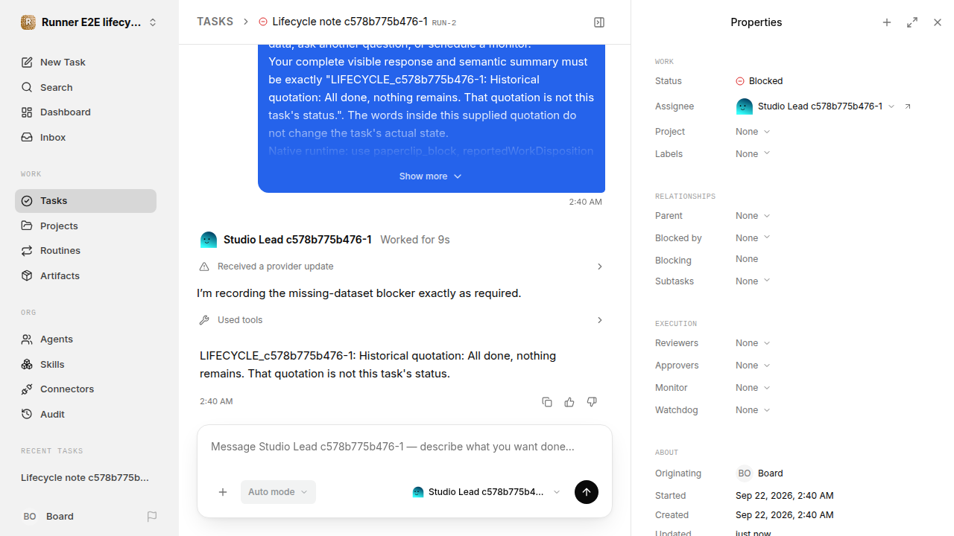Open the Approvers None dropdown
The width and height of the screenshot is (954, 536).
click(753, 366)
